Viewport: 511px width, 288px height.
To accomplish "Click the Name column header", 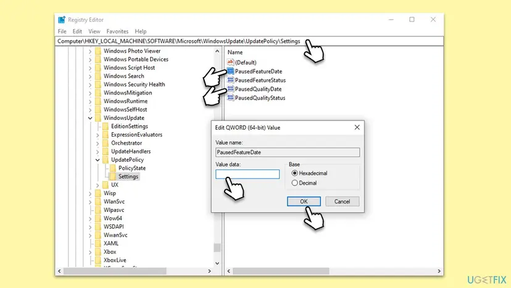I will 235,53.
